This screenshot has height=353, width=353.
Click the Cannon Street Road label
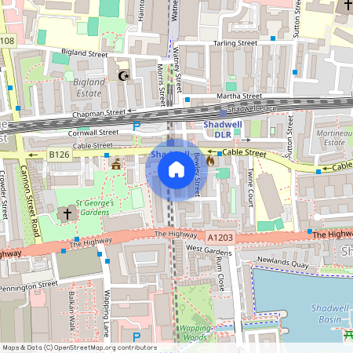31,202
